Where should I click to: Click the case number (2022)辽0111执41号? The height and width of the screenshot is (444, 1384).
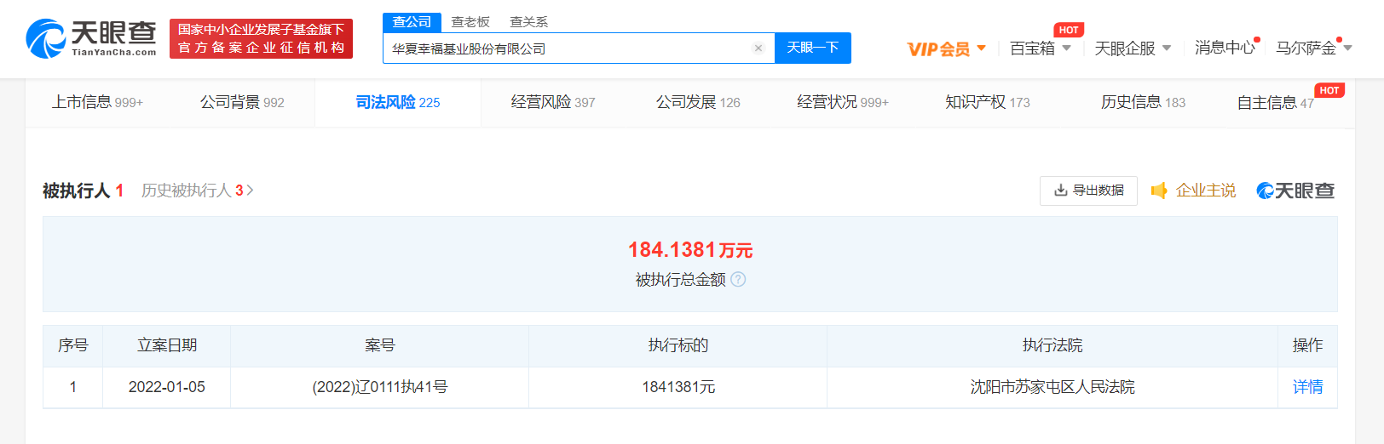(x=380, y=387)
